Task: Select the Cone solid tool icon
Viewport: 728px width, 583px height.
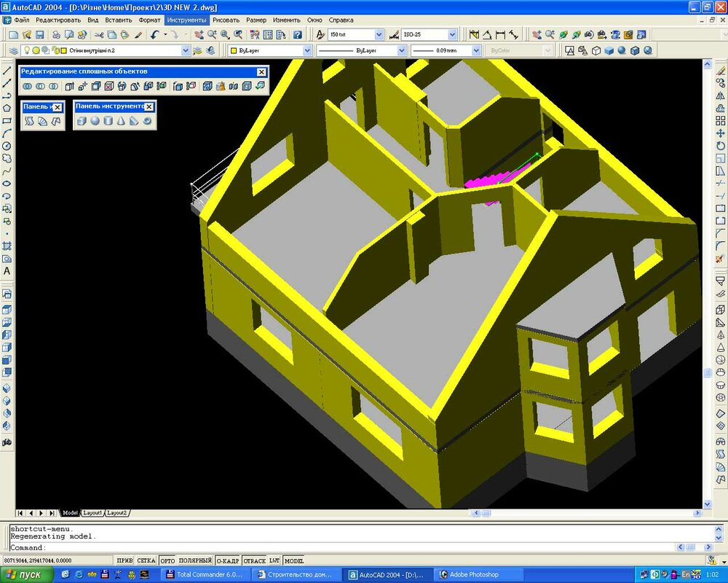Action: coord(121,121)
